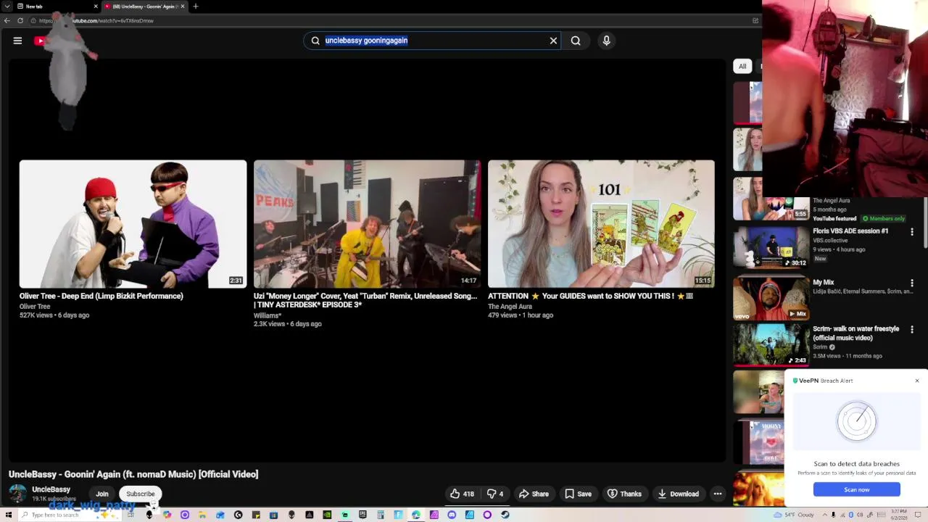This screenshot has width=928, height=522.
Task: Clear the search box text with X
Action: pyautogui.click(x=553, y=41)
